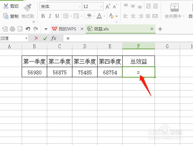Screen dimensions: 193x145
Task: Justify text alignment
Action: 148,16
